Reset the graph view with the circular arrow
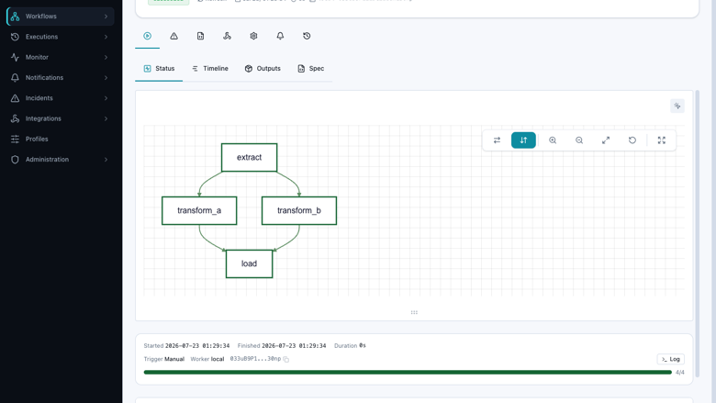 pos(632,140)
